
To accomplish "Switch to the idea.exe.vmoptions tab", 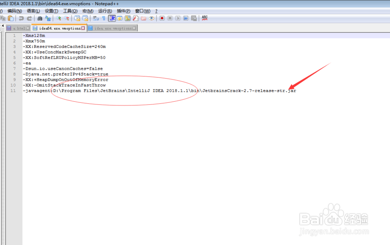I will pyautogui.click(x=112, y=28).
